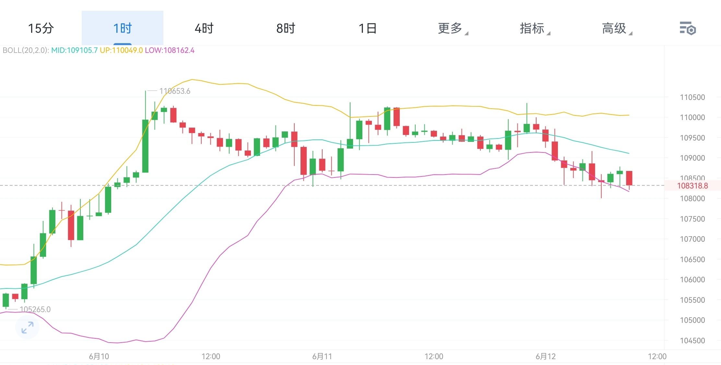The width and height of the screenshot is (721, 365).
Task: Click the current price tag 108318.8
Action: point(692,186)
